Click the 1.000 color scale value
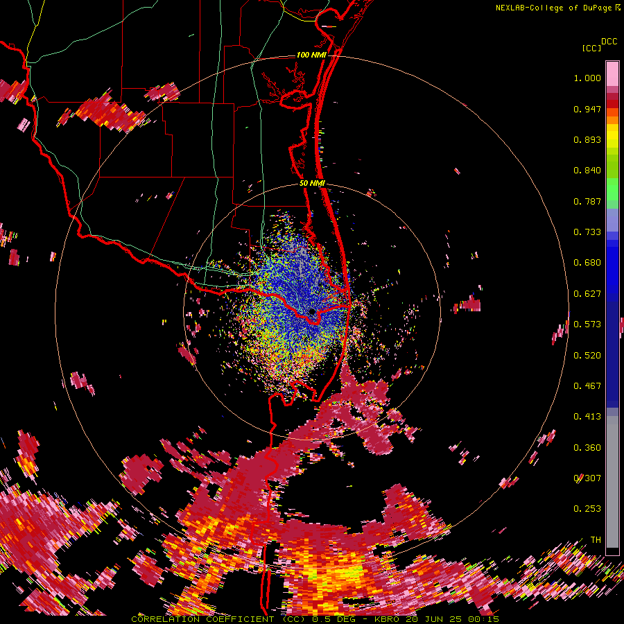Image resolution: width=624 pixels, height=624 pixels. [x=587, y=78]
